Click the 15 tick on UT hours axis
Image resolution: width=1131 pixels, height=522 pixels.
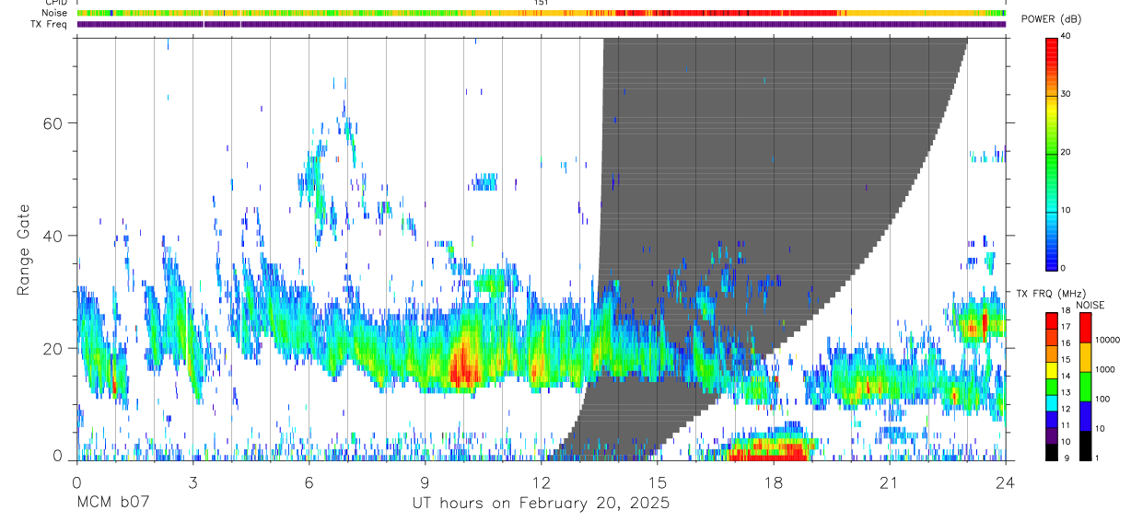658,483
